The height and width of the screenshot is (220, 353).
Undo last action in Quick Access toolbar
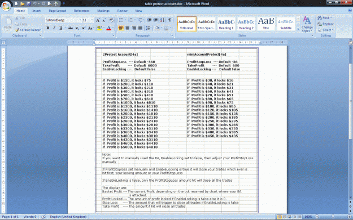point(34,3)
